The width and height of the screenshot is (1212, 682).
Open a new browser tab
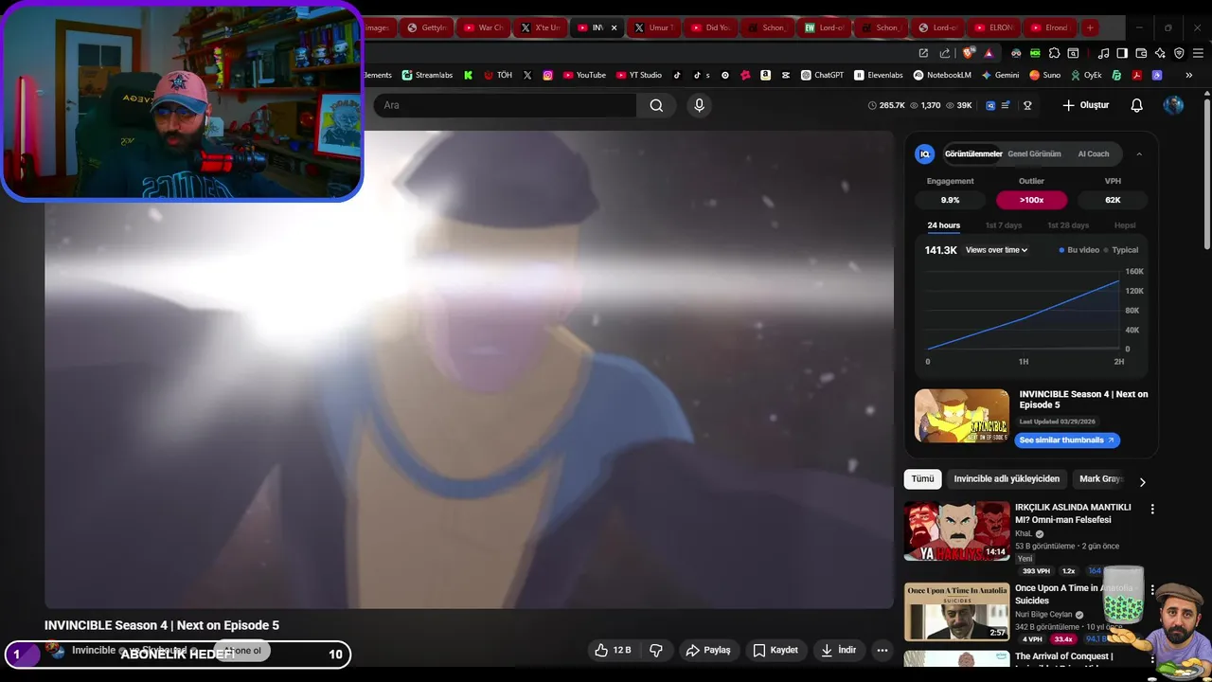pos(1090,27)
